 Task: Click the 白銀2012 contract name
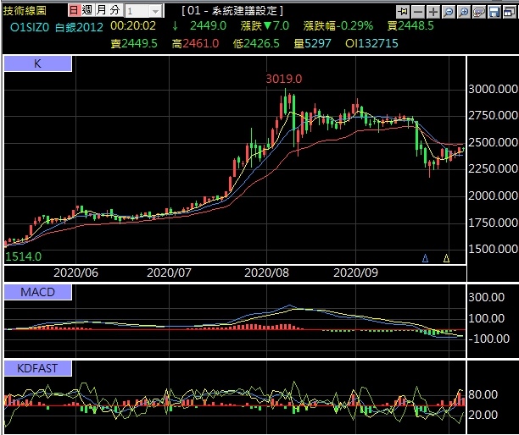point(79,27)
